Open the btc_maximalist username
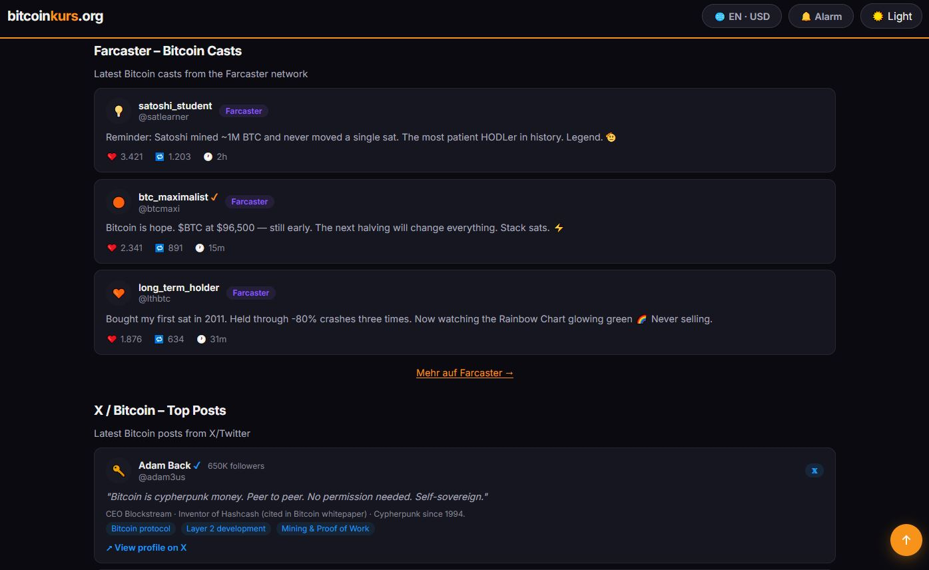Image resolution: width=929 pixels, height=570 pixels. click(173, 197)
